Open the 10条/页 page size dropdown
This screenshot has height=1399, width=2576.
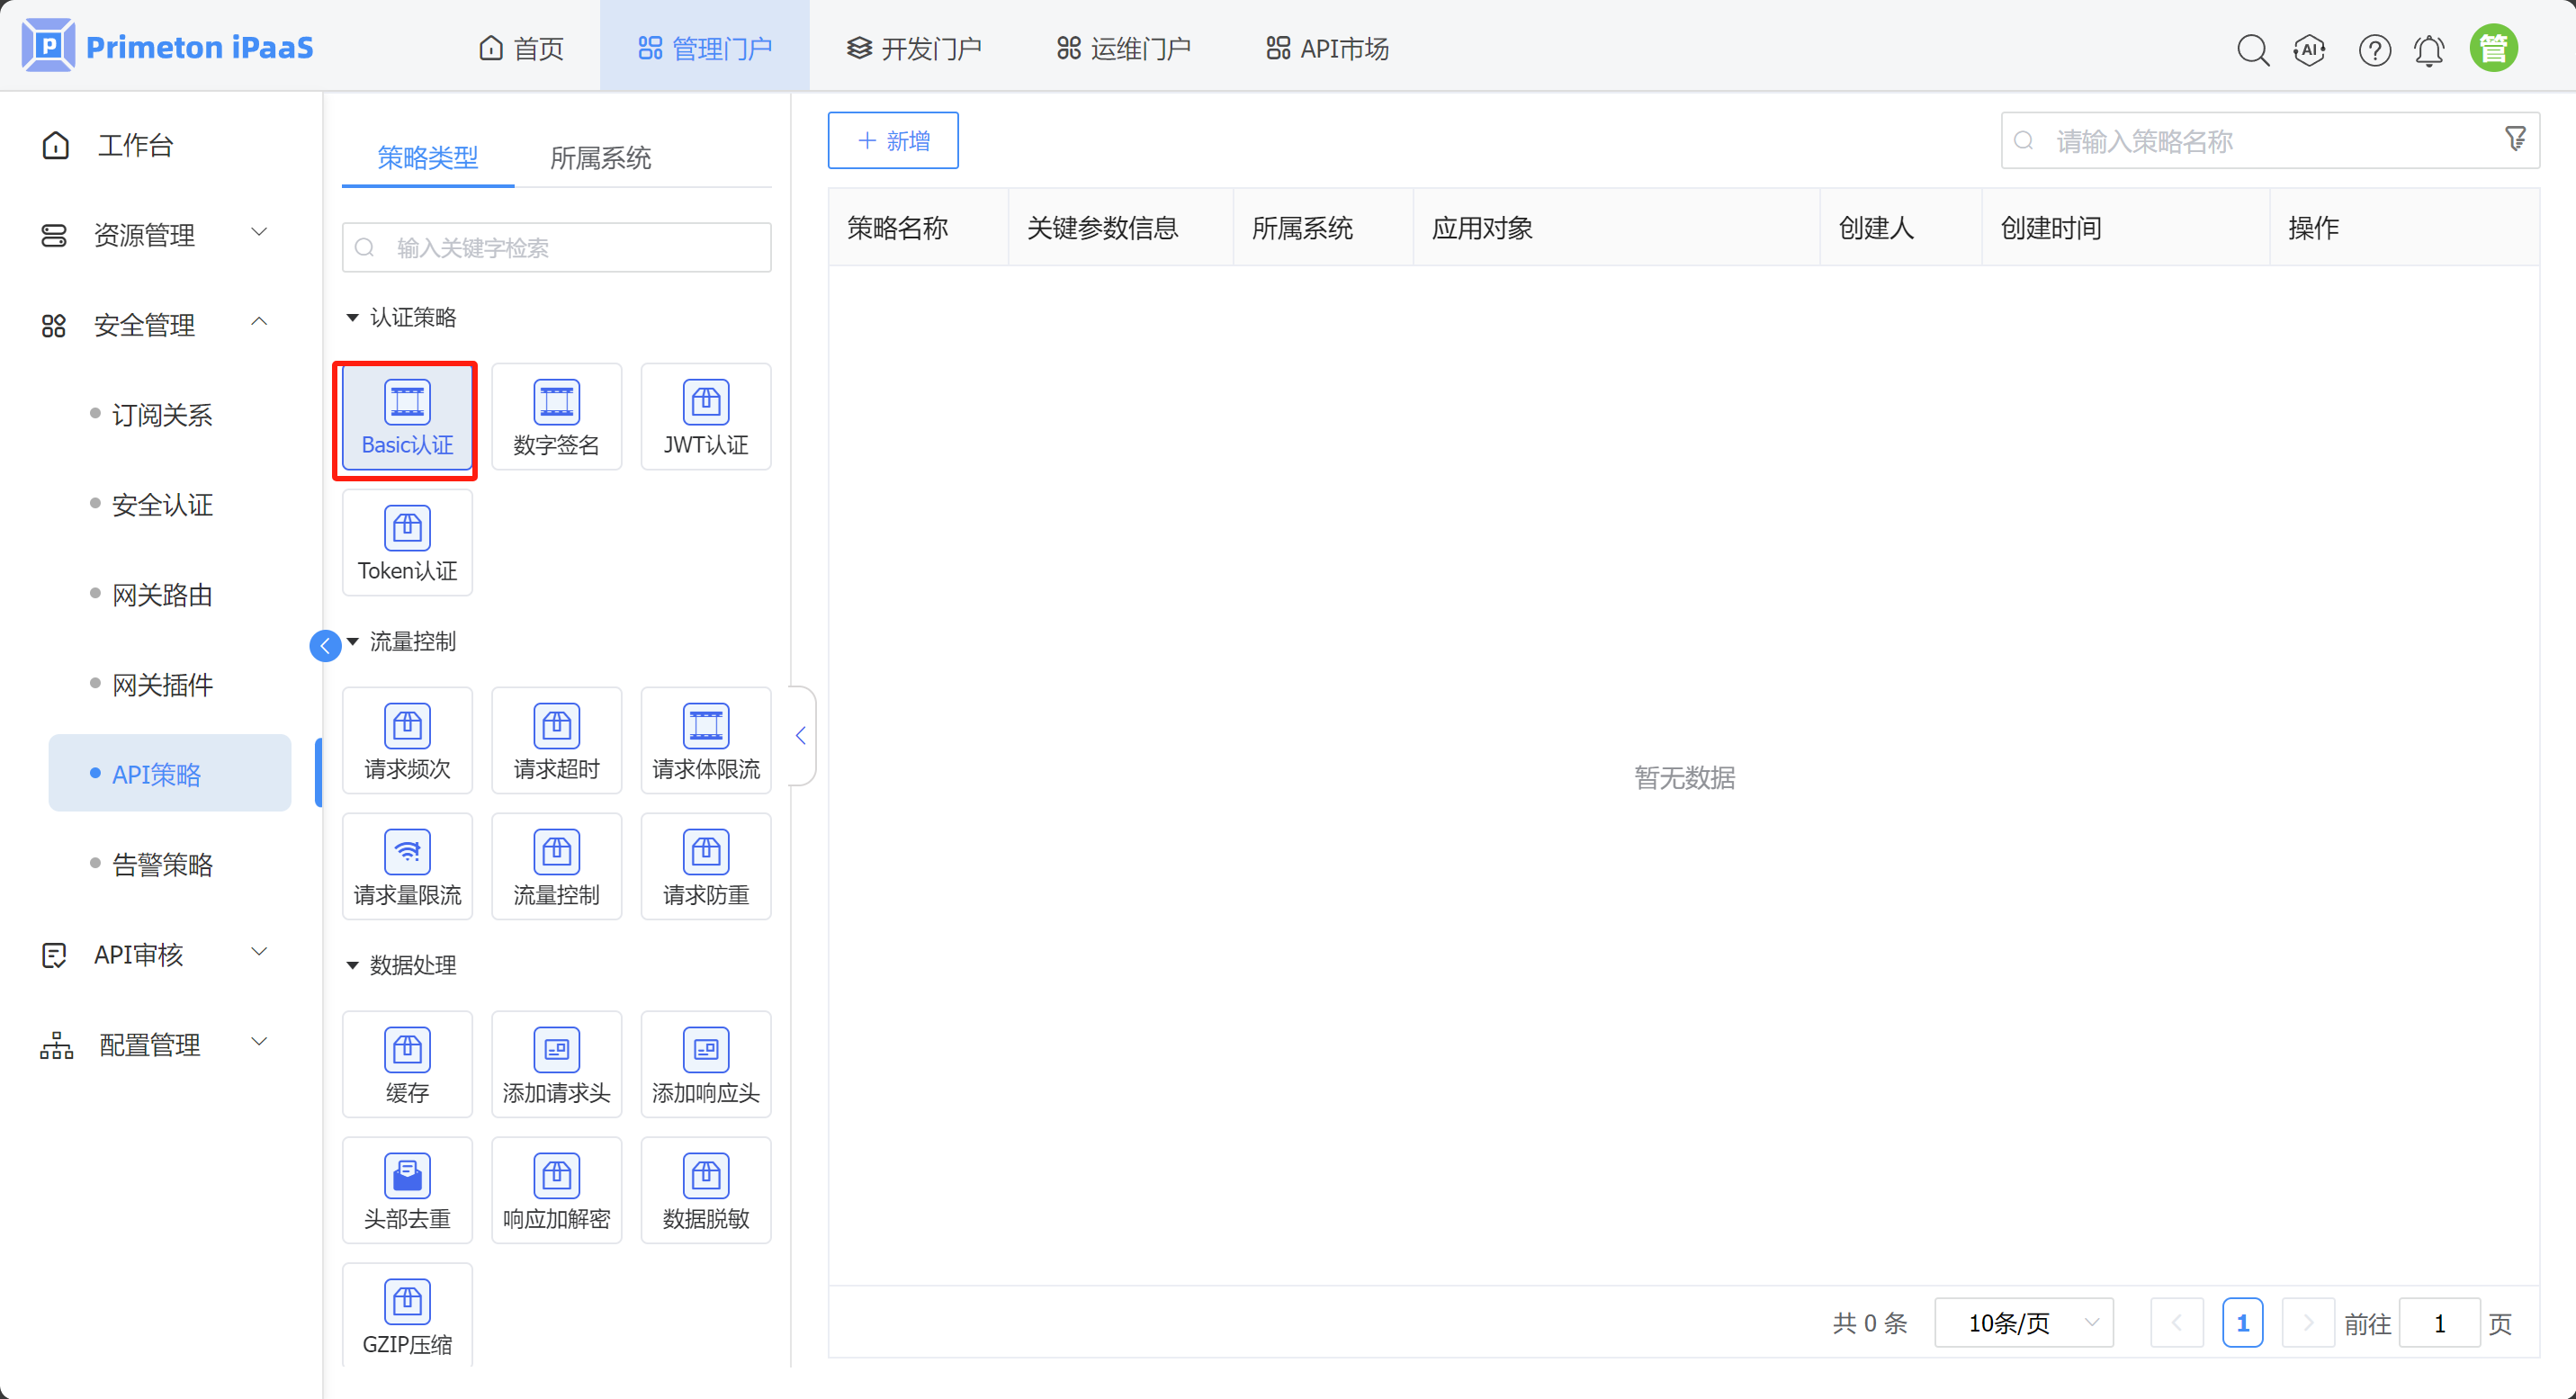click(x=2024, y=1322)
